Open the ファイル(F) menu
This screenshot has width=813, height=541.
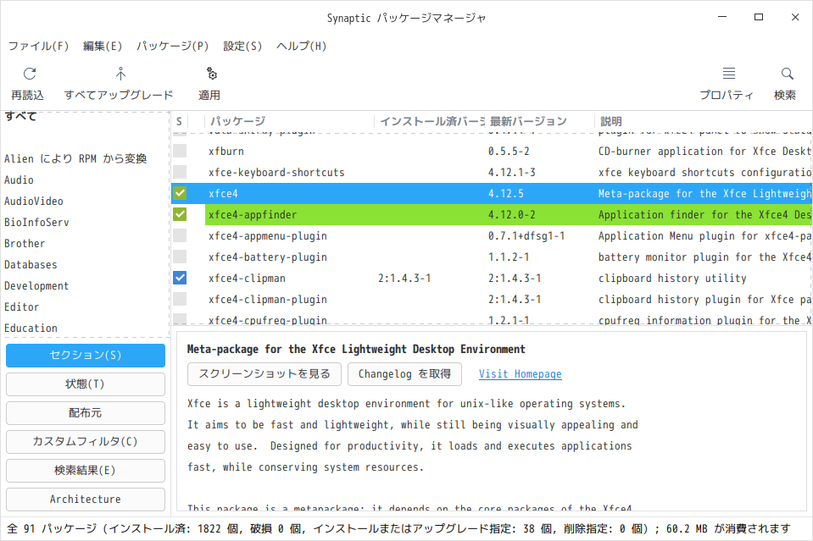click(38, 46)
